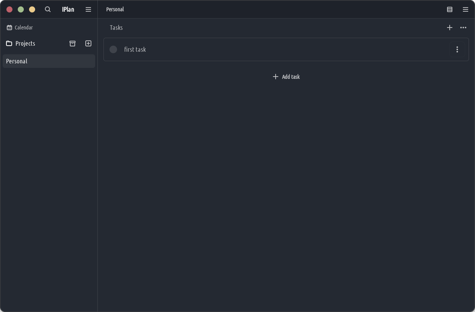Click the plus icon in Tasks header

point(450,28)
